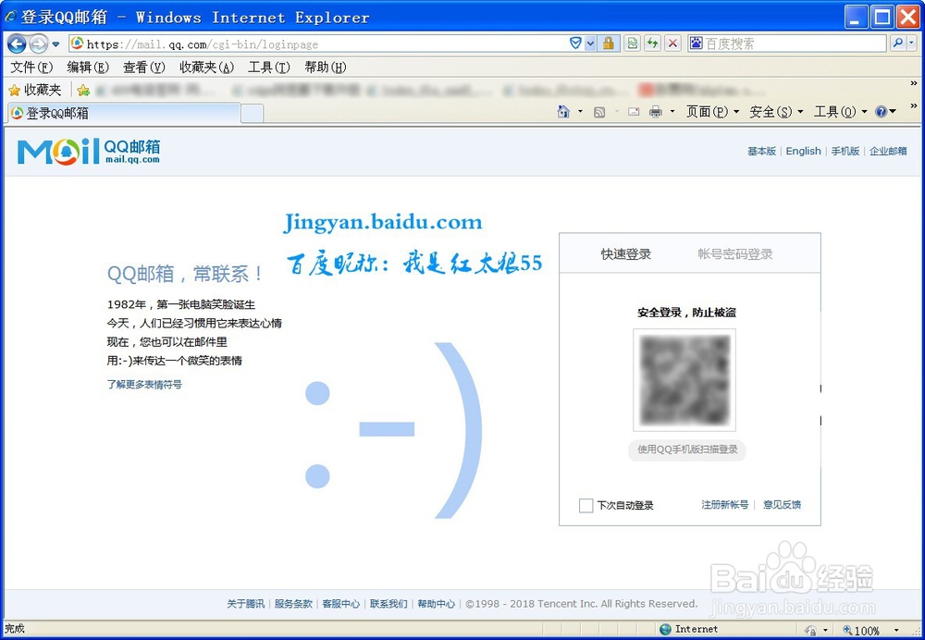This screenshot has width=925, height=640.
Task: Open the 客服中心 footer link
Action: (341, 604)
